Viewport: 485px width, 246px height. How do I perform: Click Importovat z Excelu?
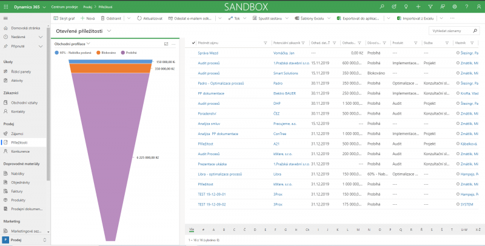[x=415, y=18]
